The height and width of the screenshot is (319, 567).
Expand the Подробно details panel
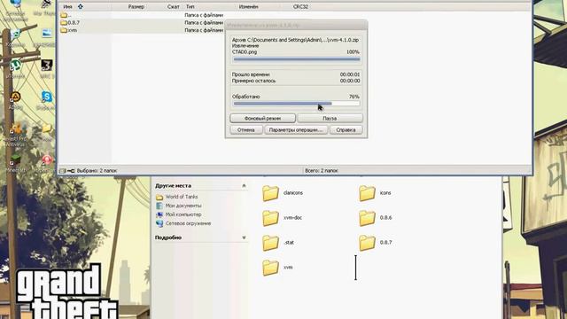[244, 237]
